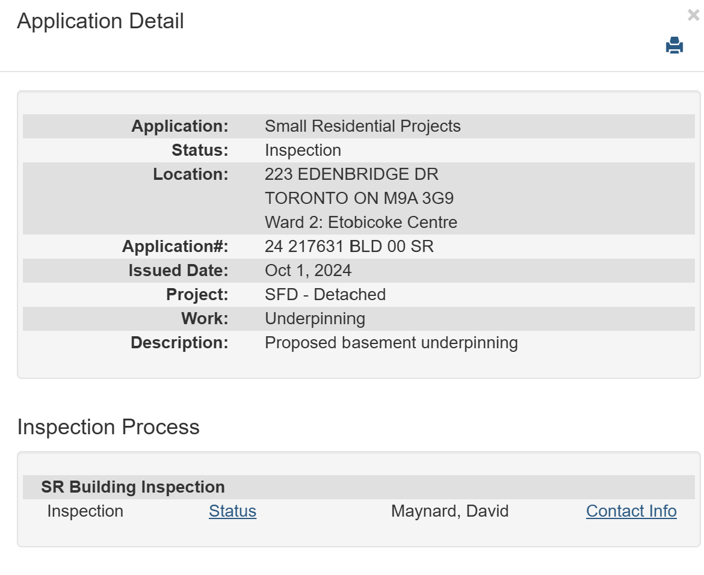
Task: Click the issued date Oct 1, 2024
Action: tap(308, 271)
